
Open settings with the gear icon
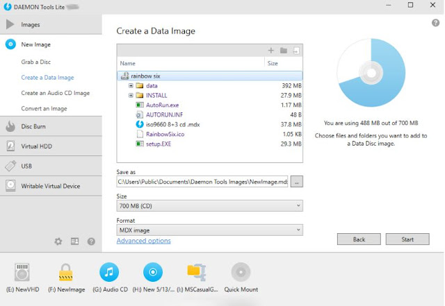pyautogui.click(x=58, y=241)
